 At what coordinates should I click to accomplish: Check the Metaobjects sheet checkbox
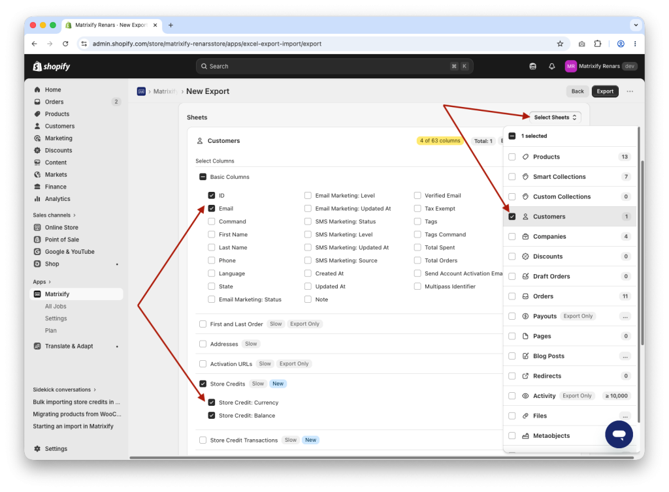[x=512, y=435]
